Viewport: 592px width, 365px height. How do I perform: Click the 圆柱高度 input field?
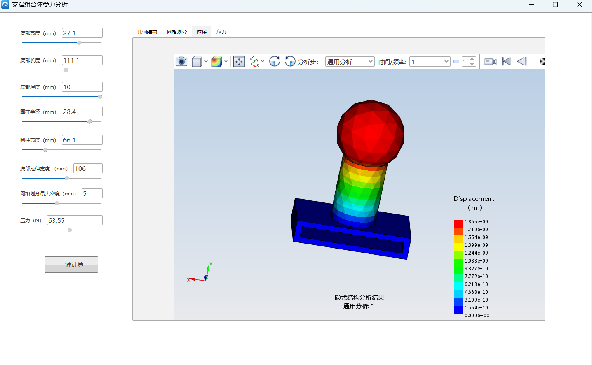coord(82,140)
